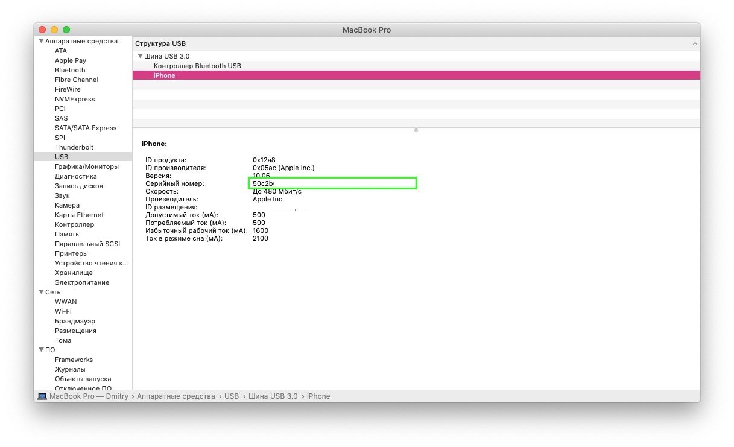Click the Избыточный рабочий ток value 1600
Image resolution: width=734 pixels, height=447 pixels.
tap(261, 230)
